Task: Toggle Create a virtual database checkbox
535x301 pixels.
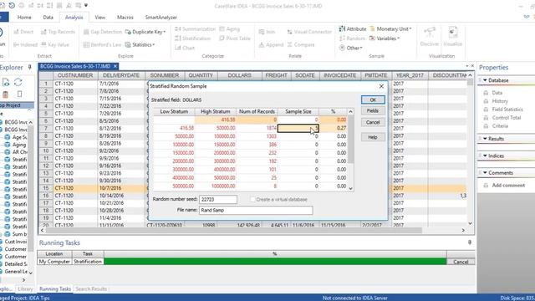Action: 252,199
